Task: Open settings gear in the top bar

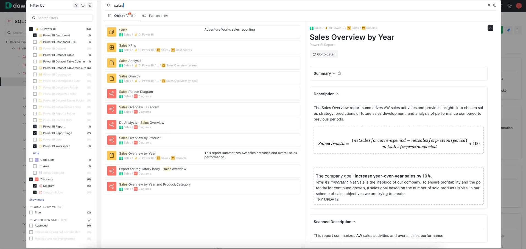Action: click(510, 6)
